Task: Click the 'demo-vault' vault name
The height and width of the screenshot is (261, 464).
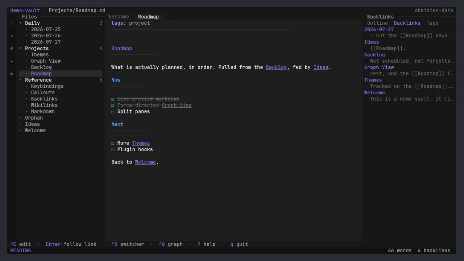Action: [x=25, y=11]
